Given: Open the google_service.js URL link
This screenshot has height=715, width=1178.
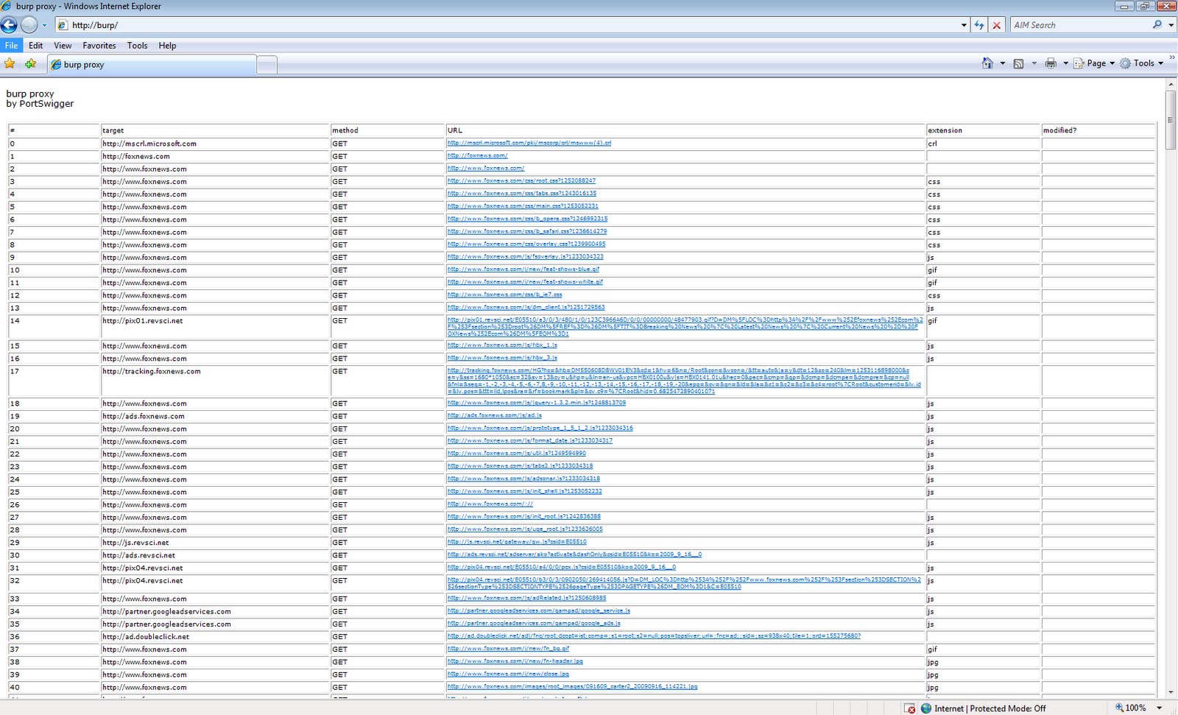Looking at the screenshot, I should pyautogui.click(x=538, y=610).
